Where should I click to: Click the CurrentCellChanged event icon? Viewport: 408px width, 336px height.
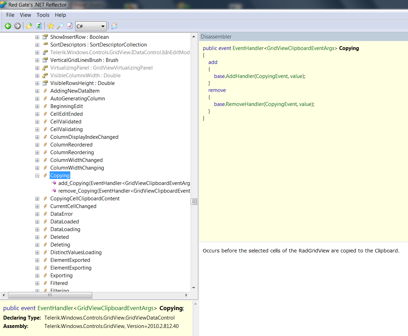pyautogui.click(x=45, y=206)
